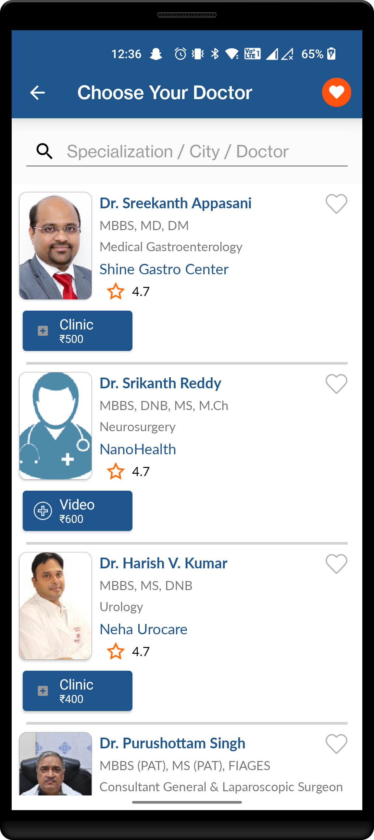Book Clinic visit for ₹500
Viewport: 374px width, 840px height.
(78, 331)
